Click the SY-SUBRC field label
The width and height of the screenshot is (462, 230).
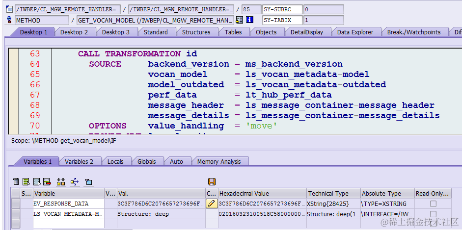[282, 9]
